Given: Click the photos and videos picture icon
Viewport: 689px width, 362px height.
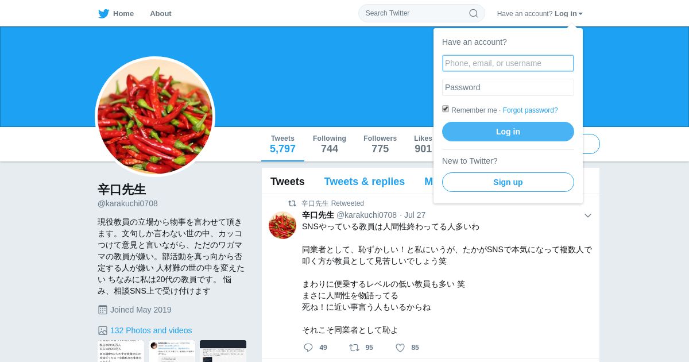Looking at the screenshot, I should tap(103, 330).
